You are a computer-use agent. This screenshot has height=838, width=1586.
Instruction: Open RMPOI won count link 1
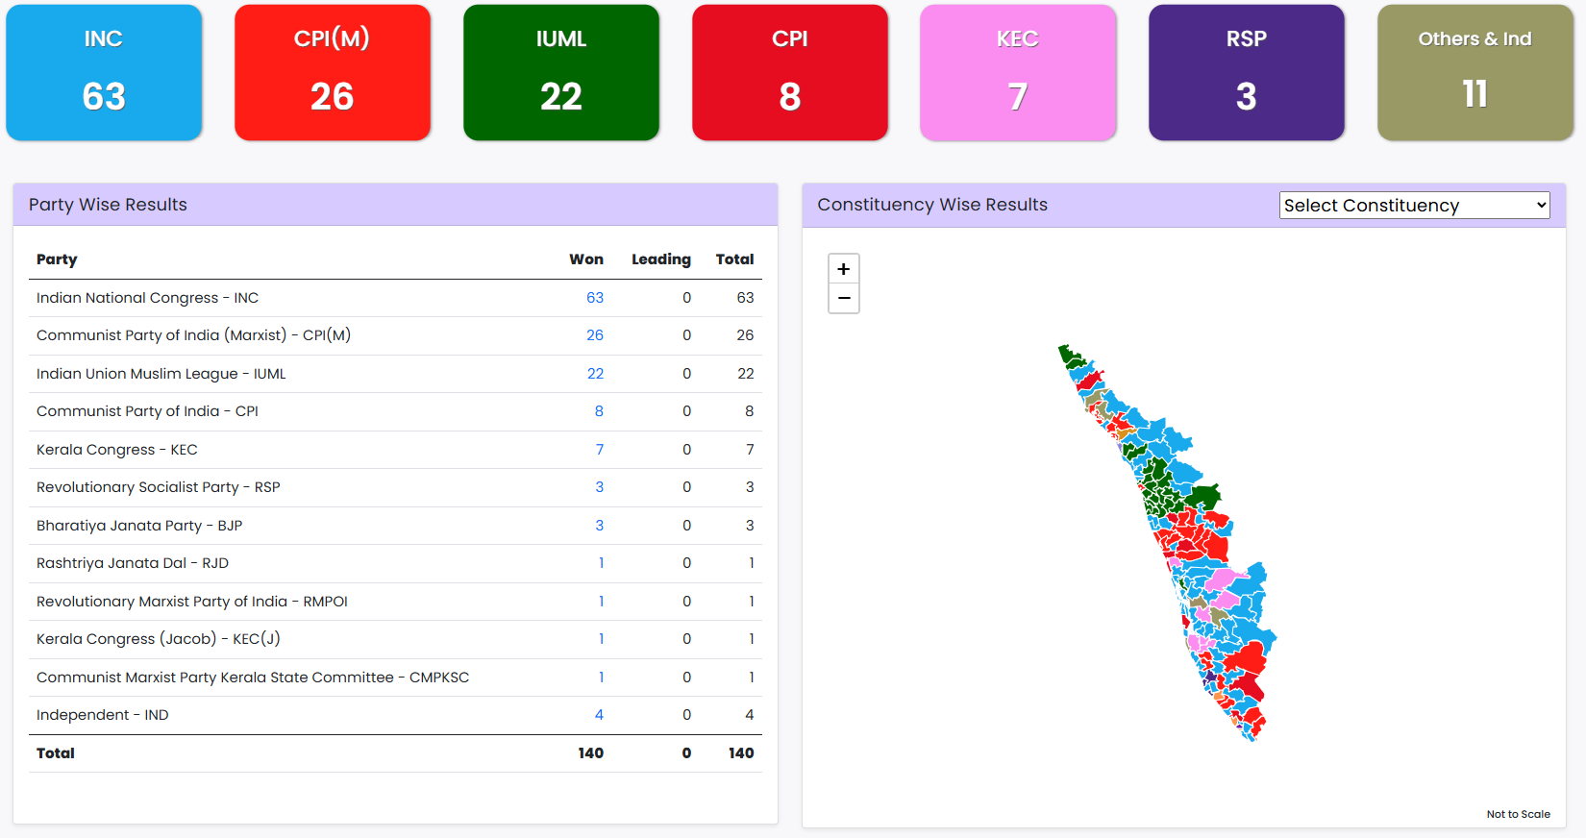602,602
